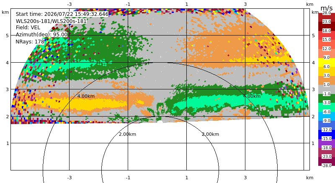Click the right 2.00km range ring label
This screenshot has height=183, width=335.
[x=211, y=134]
